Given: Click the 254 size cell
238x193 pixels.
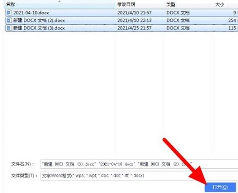Looking at the screenshot, I should click(x=232, y=20).
